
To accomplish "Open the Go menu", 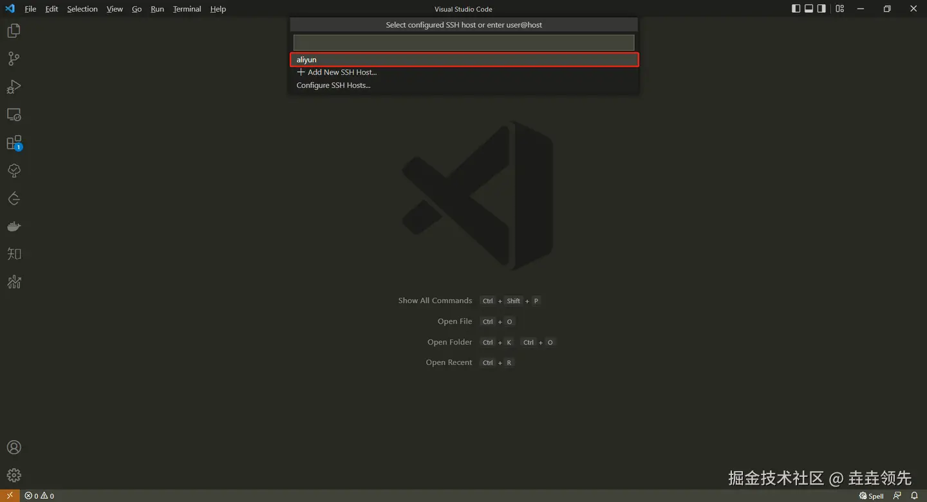I will click(x=136, y=9).
